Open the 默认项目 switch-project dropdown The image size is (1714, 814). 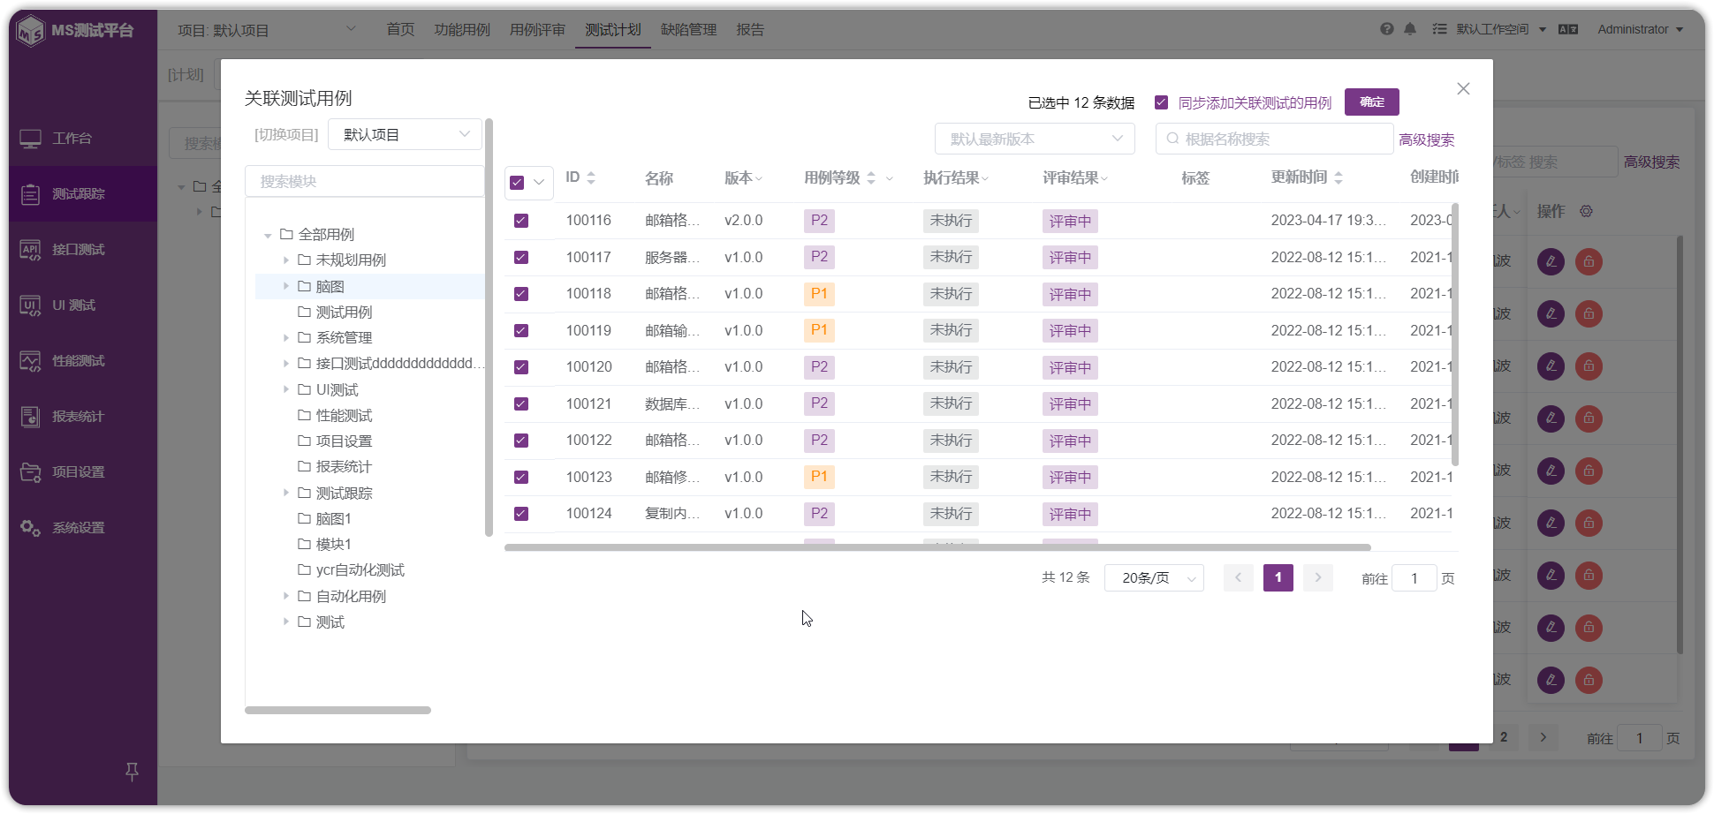coord(406,134)
